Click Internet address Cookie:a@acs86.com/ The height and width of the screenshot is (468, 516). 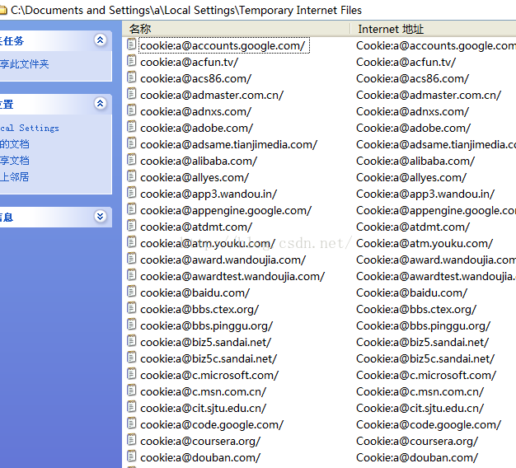click(x=413, y=78)
